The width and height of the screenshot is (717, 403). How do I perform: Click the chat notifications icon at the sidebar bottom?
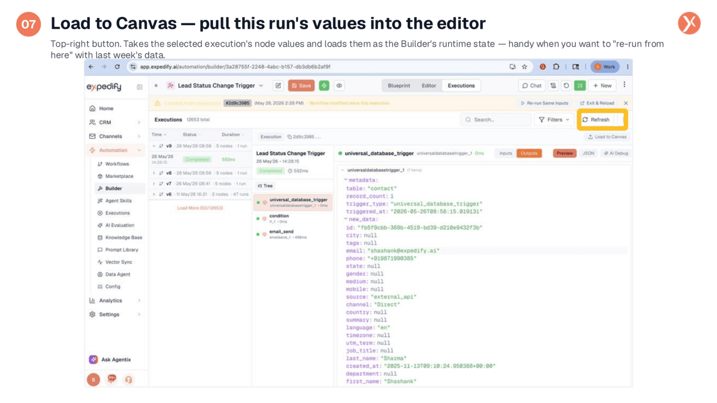112,379
